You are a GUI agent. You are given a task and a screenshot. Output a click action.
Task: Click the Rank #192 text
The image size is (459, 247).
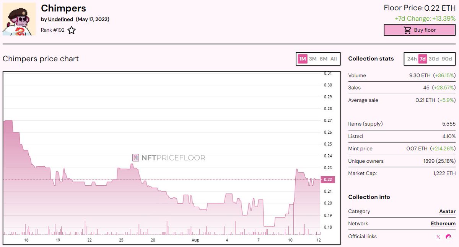coord(53,30)
